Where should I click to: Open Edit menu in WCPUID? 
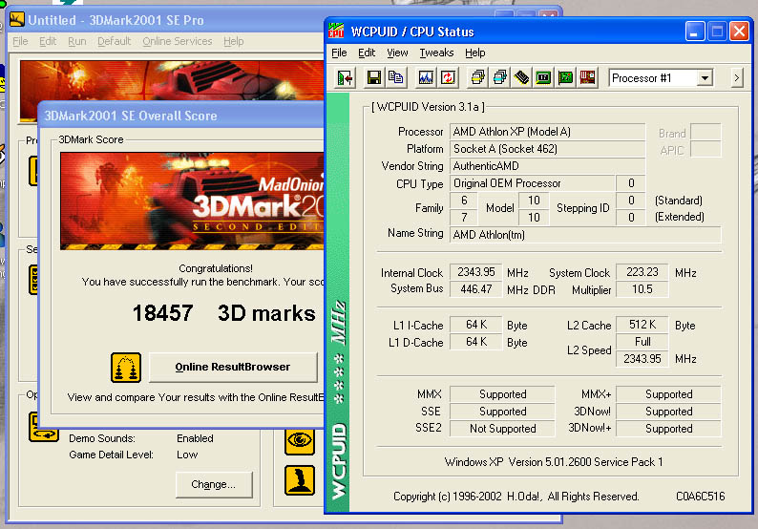click(367, 53)
